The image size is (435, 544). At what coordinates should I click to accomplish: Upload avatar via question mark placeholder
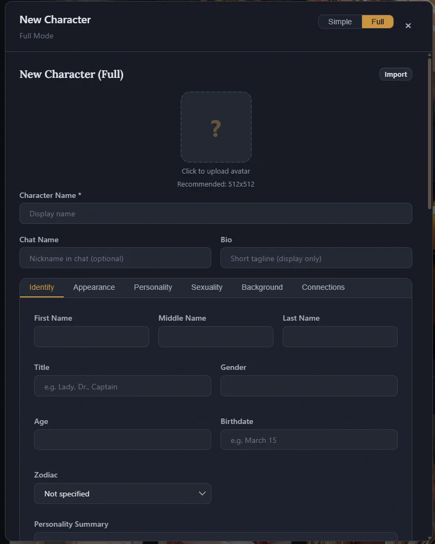[x=216, y=127]
